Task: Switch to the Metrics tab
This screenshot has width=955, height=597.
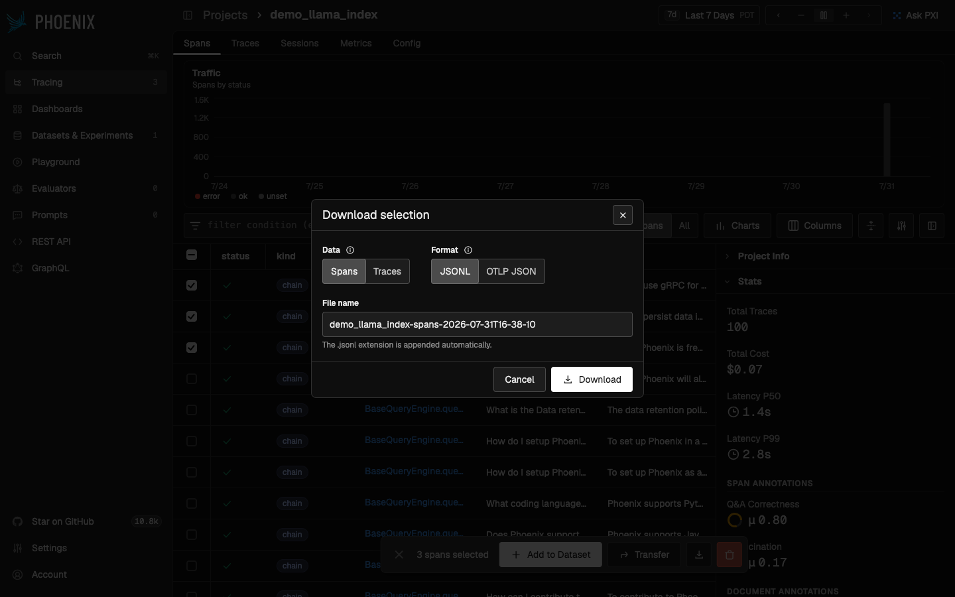Action: [356, 43]
